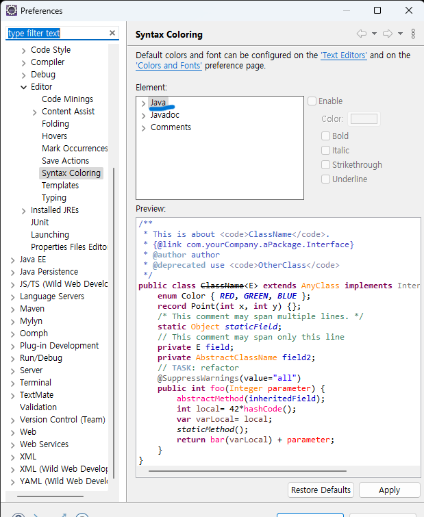Toggle the Bold checkbox
Screen dimensions: 424x517
(x=326, y=136)
